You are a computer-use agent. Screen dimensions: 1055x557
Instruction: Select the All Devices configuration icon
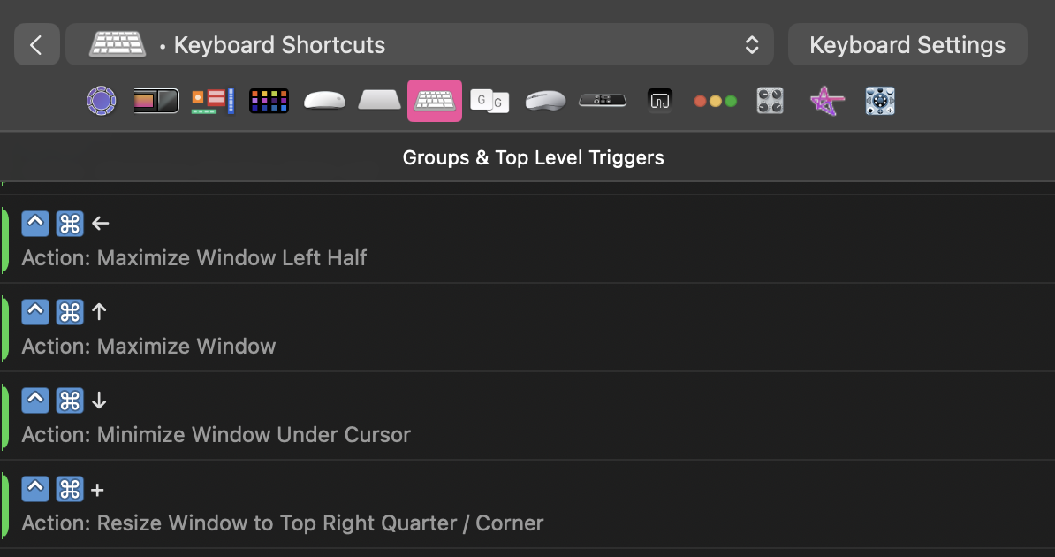102,101
